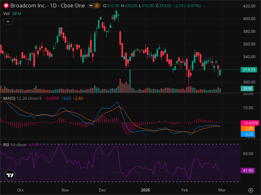Click the MACD legend value −0.4359

[52, 98]
